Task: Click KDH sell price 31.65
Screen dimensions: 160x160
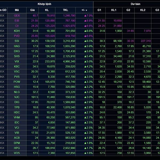Action: 130,31
